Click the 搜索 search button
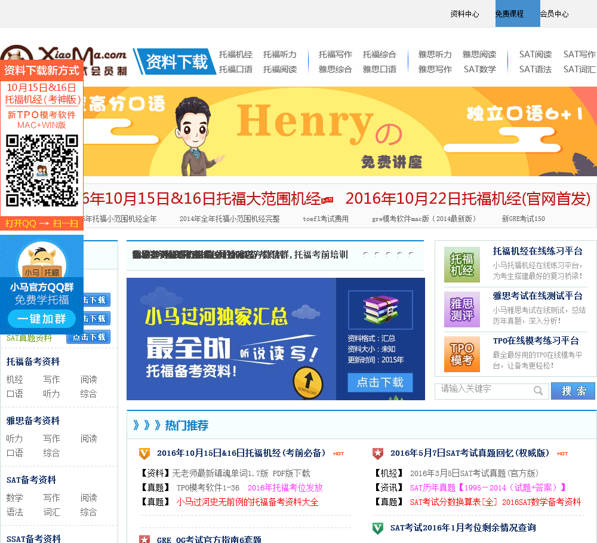Image resolution: width=597 pixels, height=543 pixels. tap(573, 391)
